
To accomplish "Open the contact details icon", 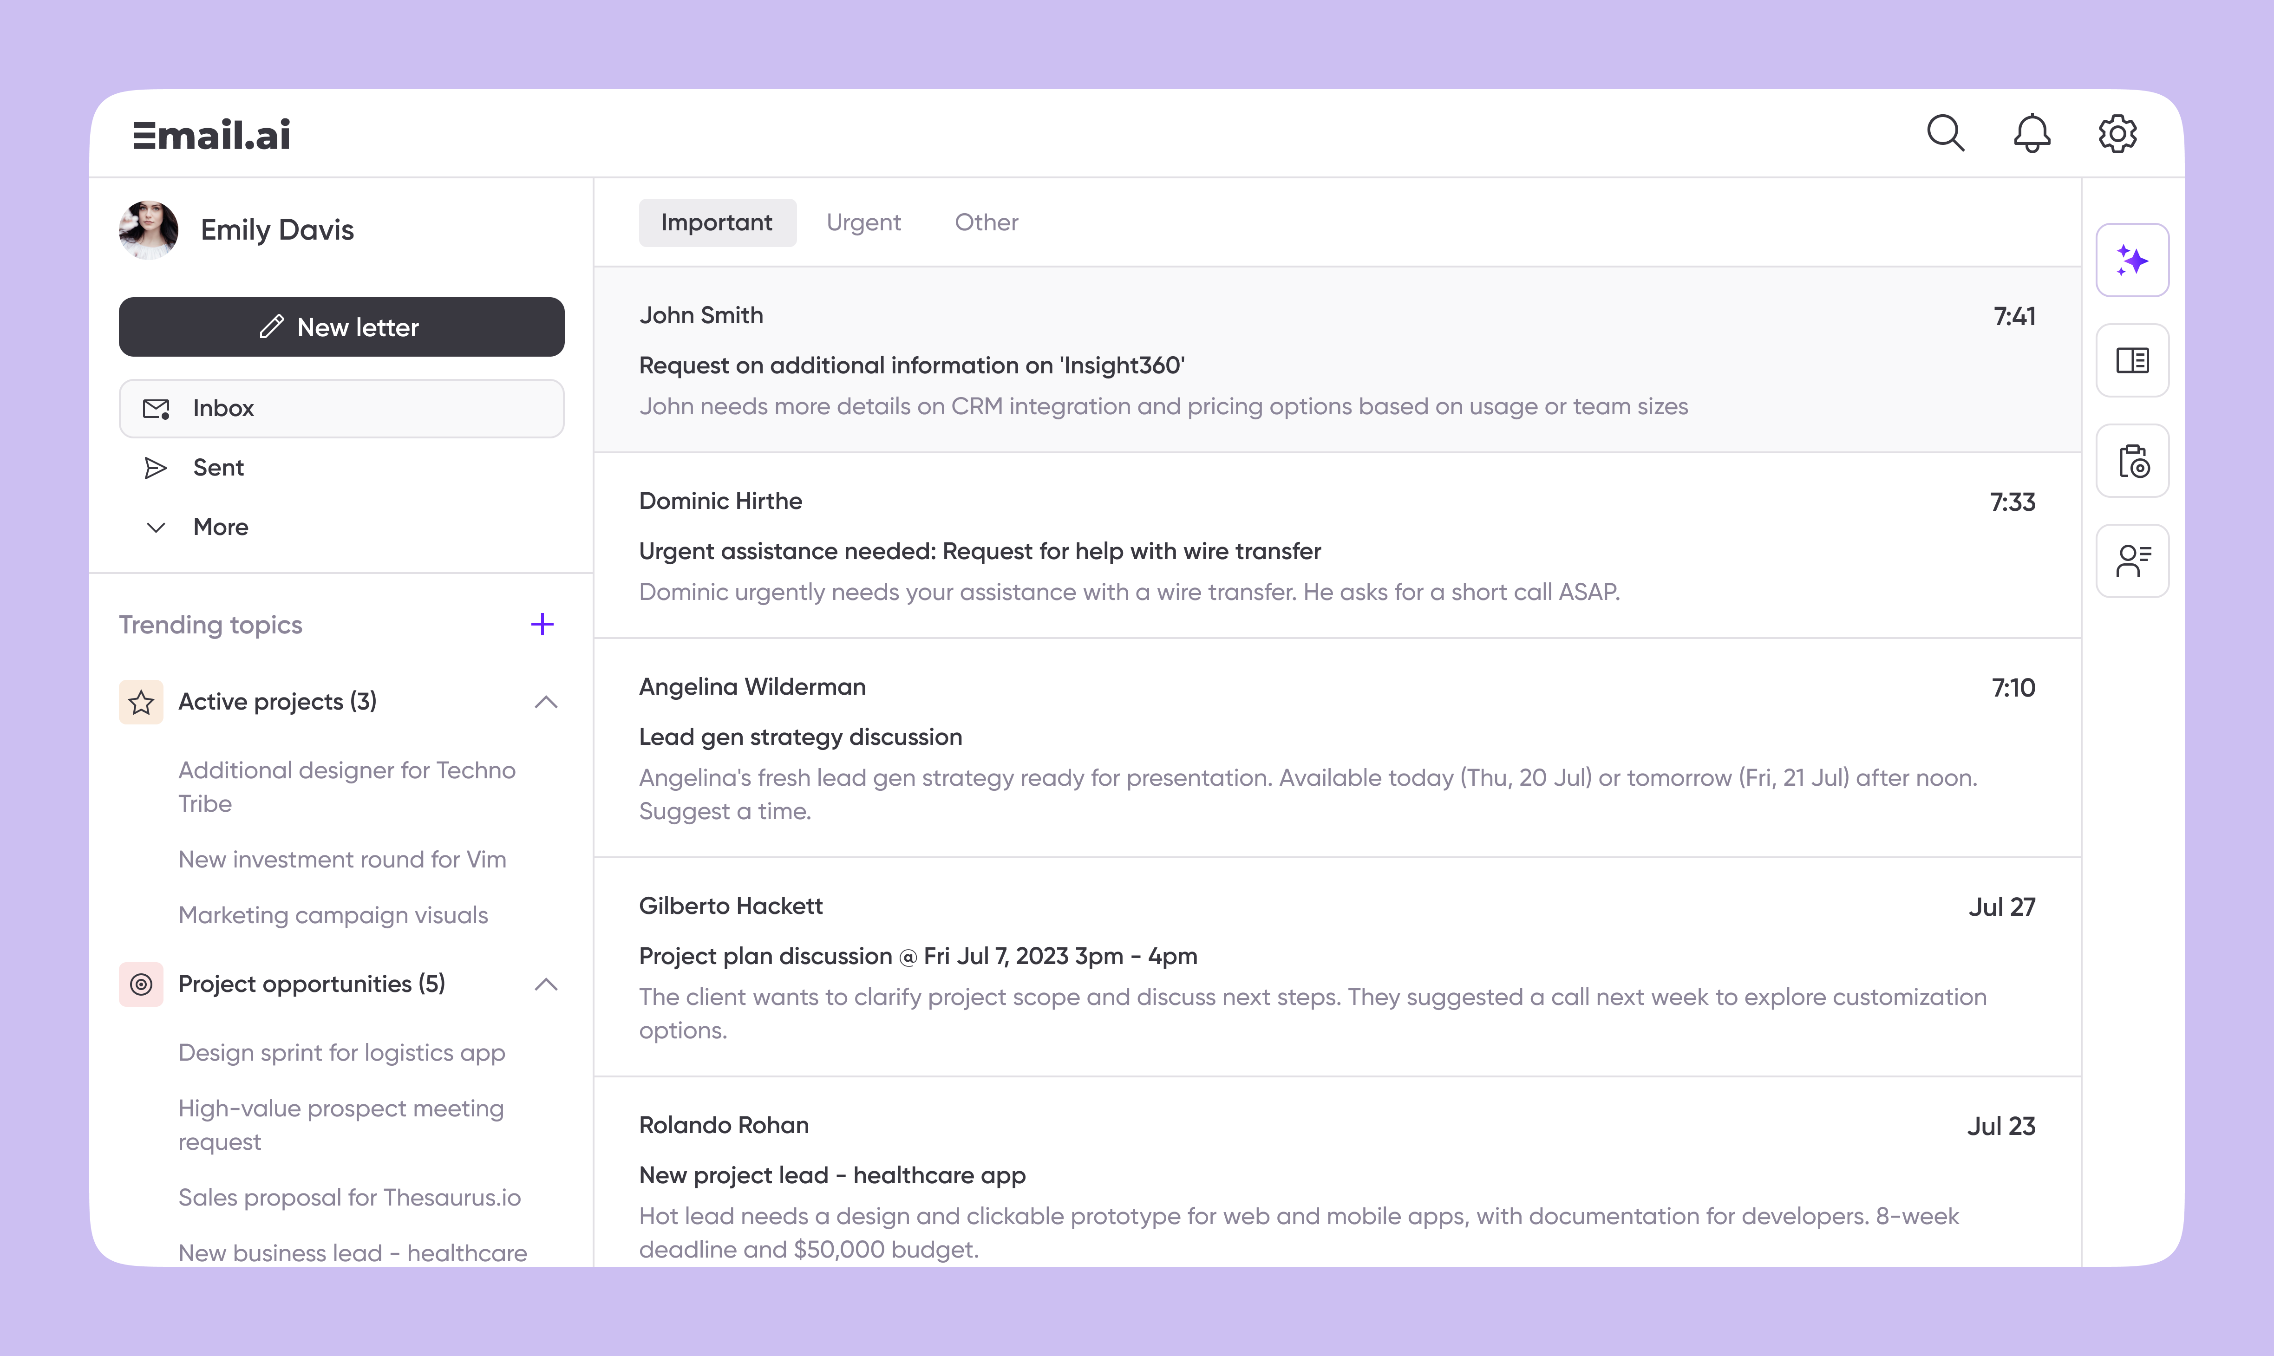I will click(x=2132, y=560).
